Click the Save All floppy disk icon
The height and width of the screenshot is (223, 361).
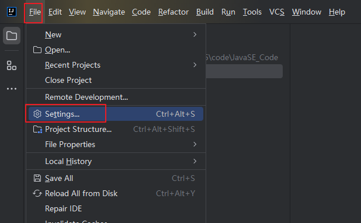[x=37, y=178]
